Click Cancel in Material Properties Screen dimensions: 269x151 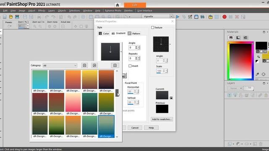point(135,128)
